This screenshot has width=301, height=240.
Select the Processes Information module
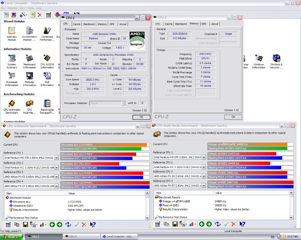coord(12,79)
